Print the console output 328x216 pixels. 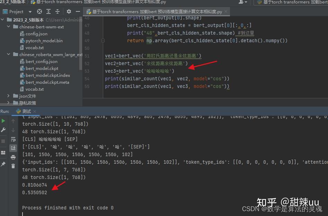(13, 157)
